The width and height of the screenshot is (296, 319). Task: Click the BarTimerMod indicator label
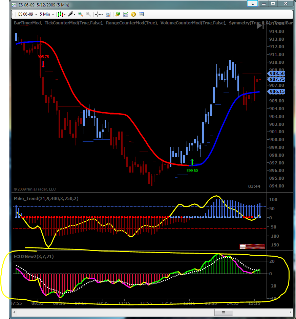[x=27, y=23]
